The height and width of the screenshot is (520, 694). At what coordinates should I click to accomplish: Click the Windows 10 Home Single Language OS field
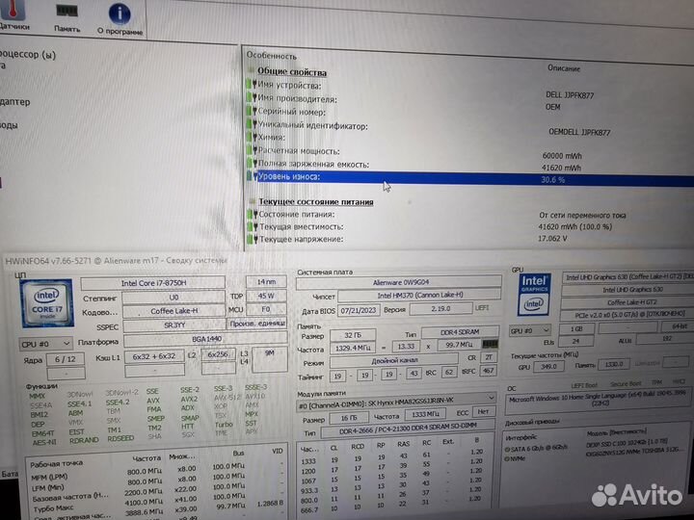pos(599,401)
